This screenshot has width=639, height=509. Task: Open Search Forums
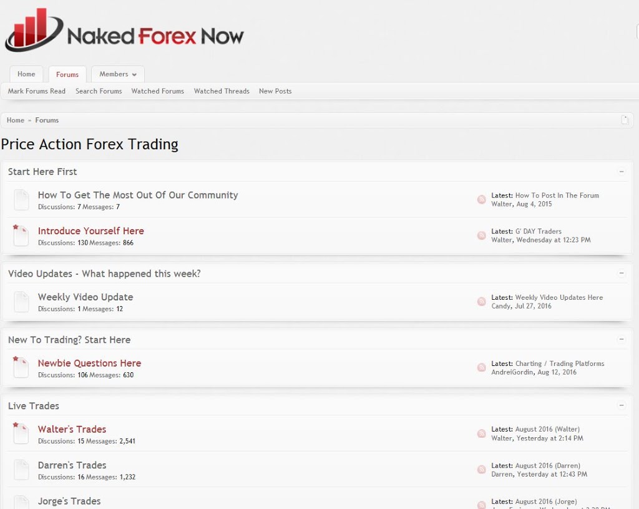99,91
